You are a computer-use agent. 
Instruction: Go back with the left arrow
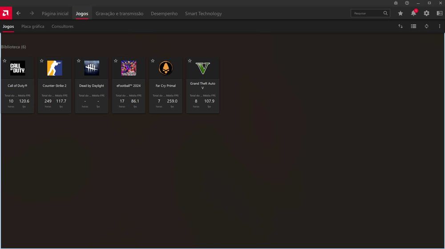tap(18, 13)
